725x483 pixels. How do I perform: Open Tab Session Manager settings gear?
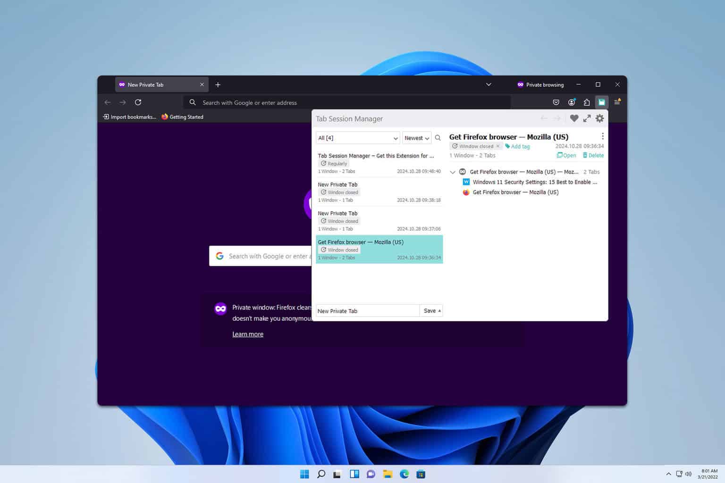pos(599,118)
